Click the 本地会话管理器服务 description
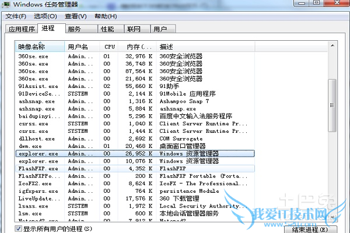350x233 pixels. (x=189, y=214)
